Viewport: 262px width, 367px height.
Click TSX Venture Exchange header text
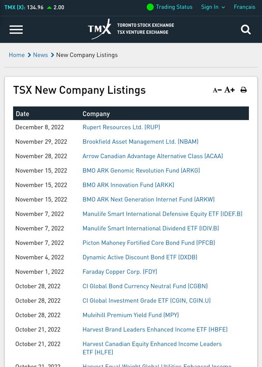[142, 32]
